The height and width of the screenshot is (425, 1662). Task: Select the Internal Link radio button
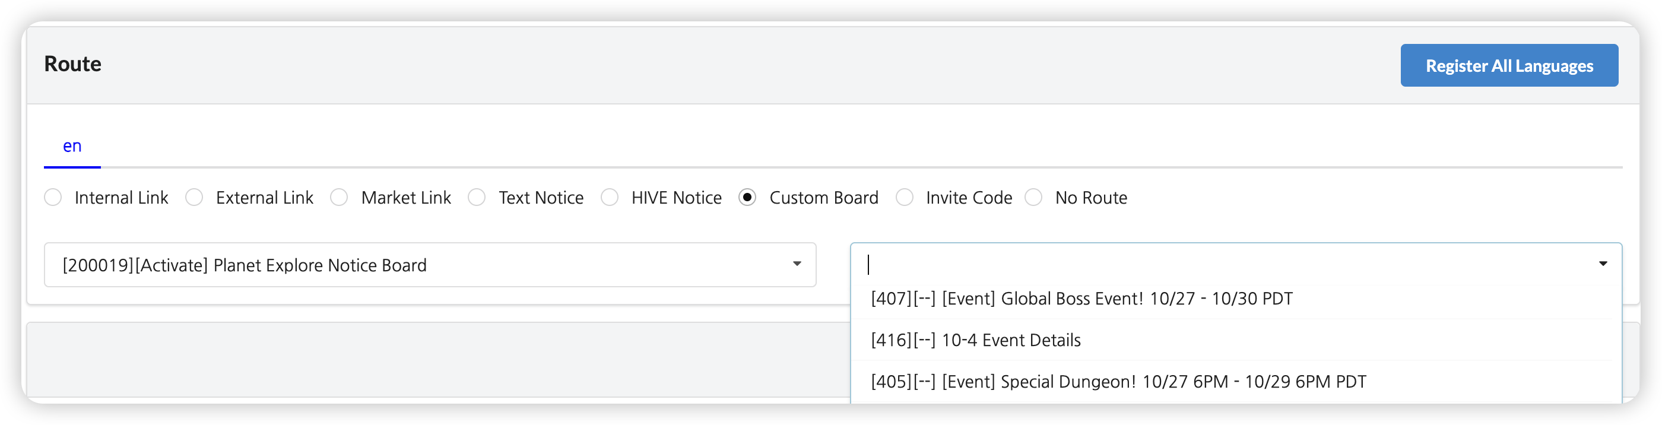[53, 197]
